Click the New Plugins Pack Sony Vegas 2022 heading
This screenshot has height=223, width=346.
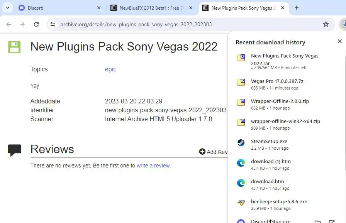pos(124,47)
